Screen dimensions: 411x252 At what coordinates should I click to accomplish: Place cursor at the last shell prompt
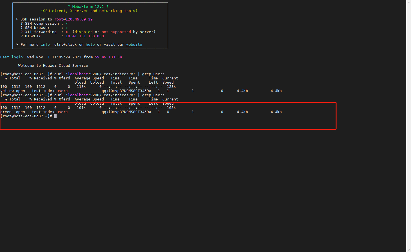(x=55, y=116)
